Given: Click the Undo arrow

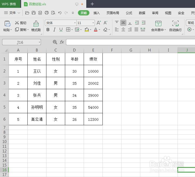Looking at the screenshot, I should click(x=60, y=13).
